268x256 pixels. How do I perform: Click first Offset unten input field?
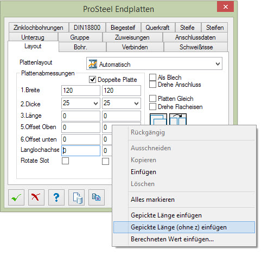coord(81,139)
